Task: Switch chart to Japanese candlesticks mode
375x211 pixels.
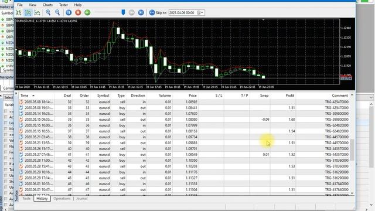Action: tap(28, 12)
